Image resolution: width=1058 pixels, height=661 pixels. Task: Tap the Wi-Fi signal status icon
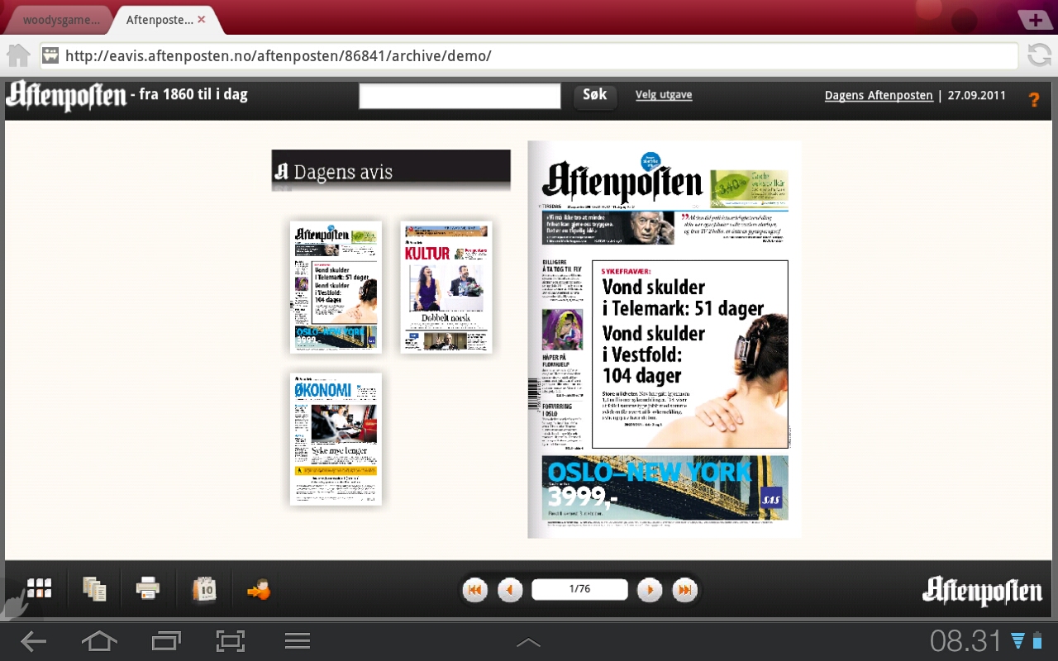(x=1018, y=641)
